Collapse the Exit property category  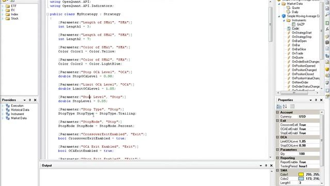(x=277, y=120)
